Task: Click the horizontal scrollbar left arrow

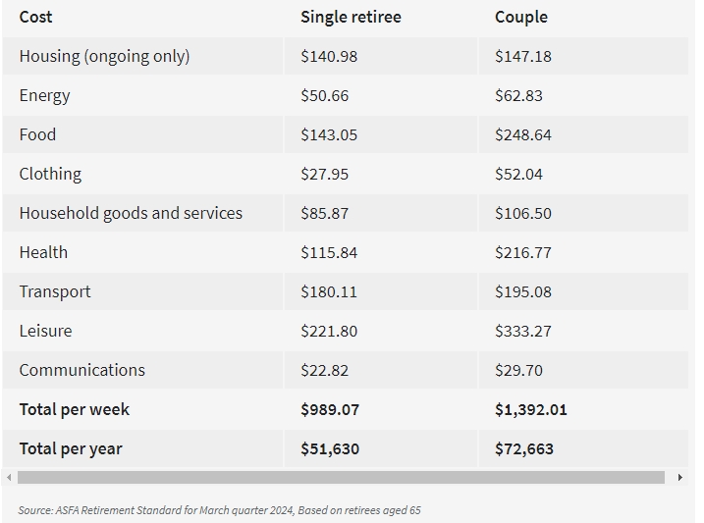Action: pyautogui.click(x=10, y=478)
